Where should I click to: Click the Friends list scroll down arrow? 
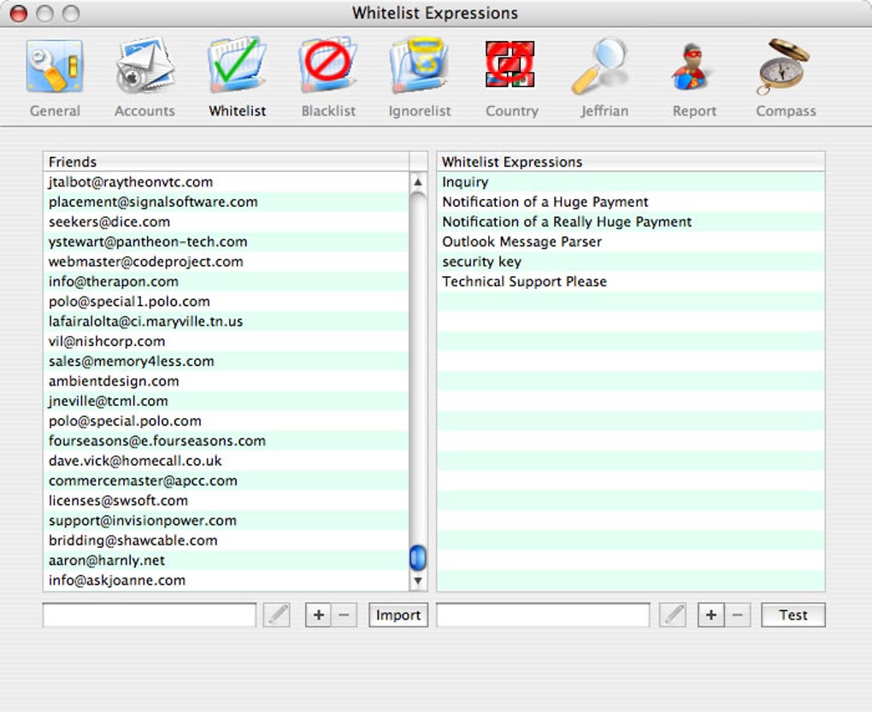418,581
